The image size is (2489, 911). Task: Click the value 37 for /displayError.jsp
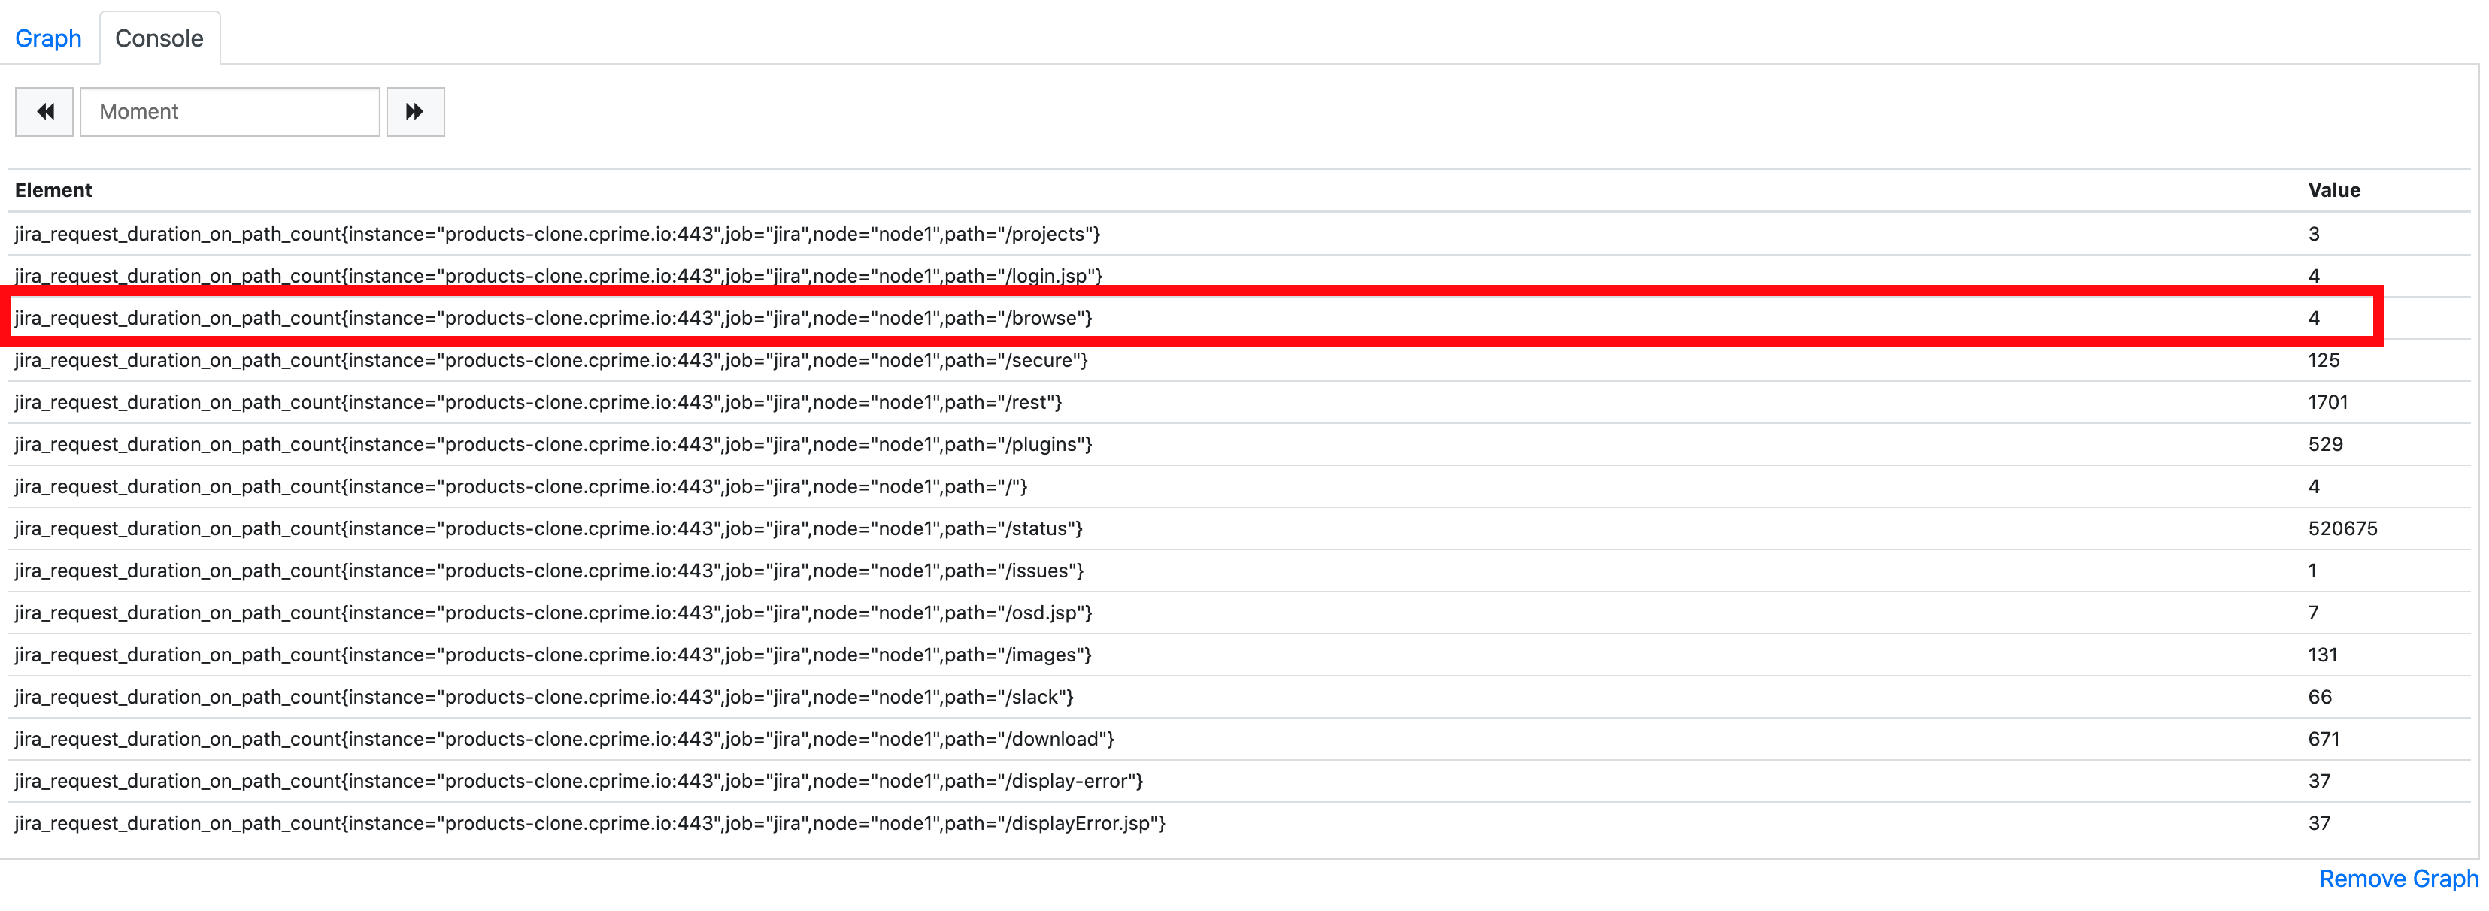(x=2320, y=823)
